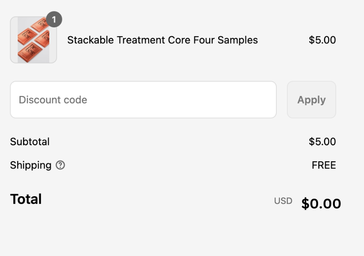
Task: Click the FREE shipping value
Action: pyautogui.click(x=324, y=165)
